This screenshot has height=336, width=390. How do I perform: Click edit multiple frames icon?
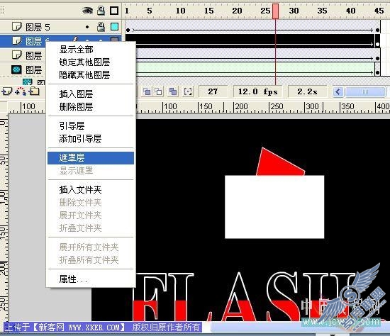[x=173, y=91]
